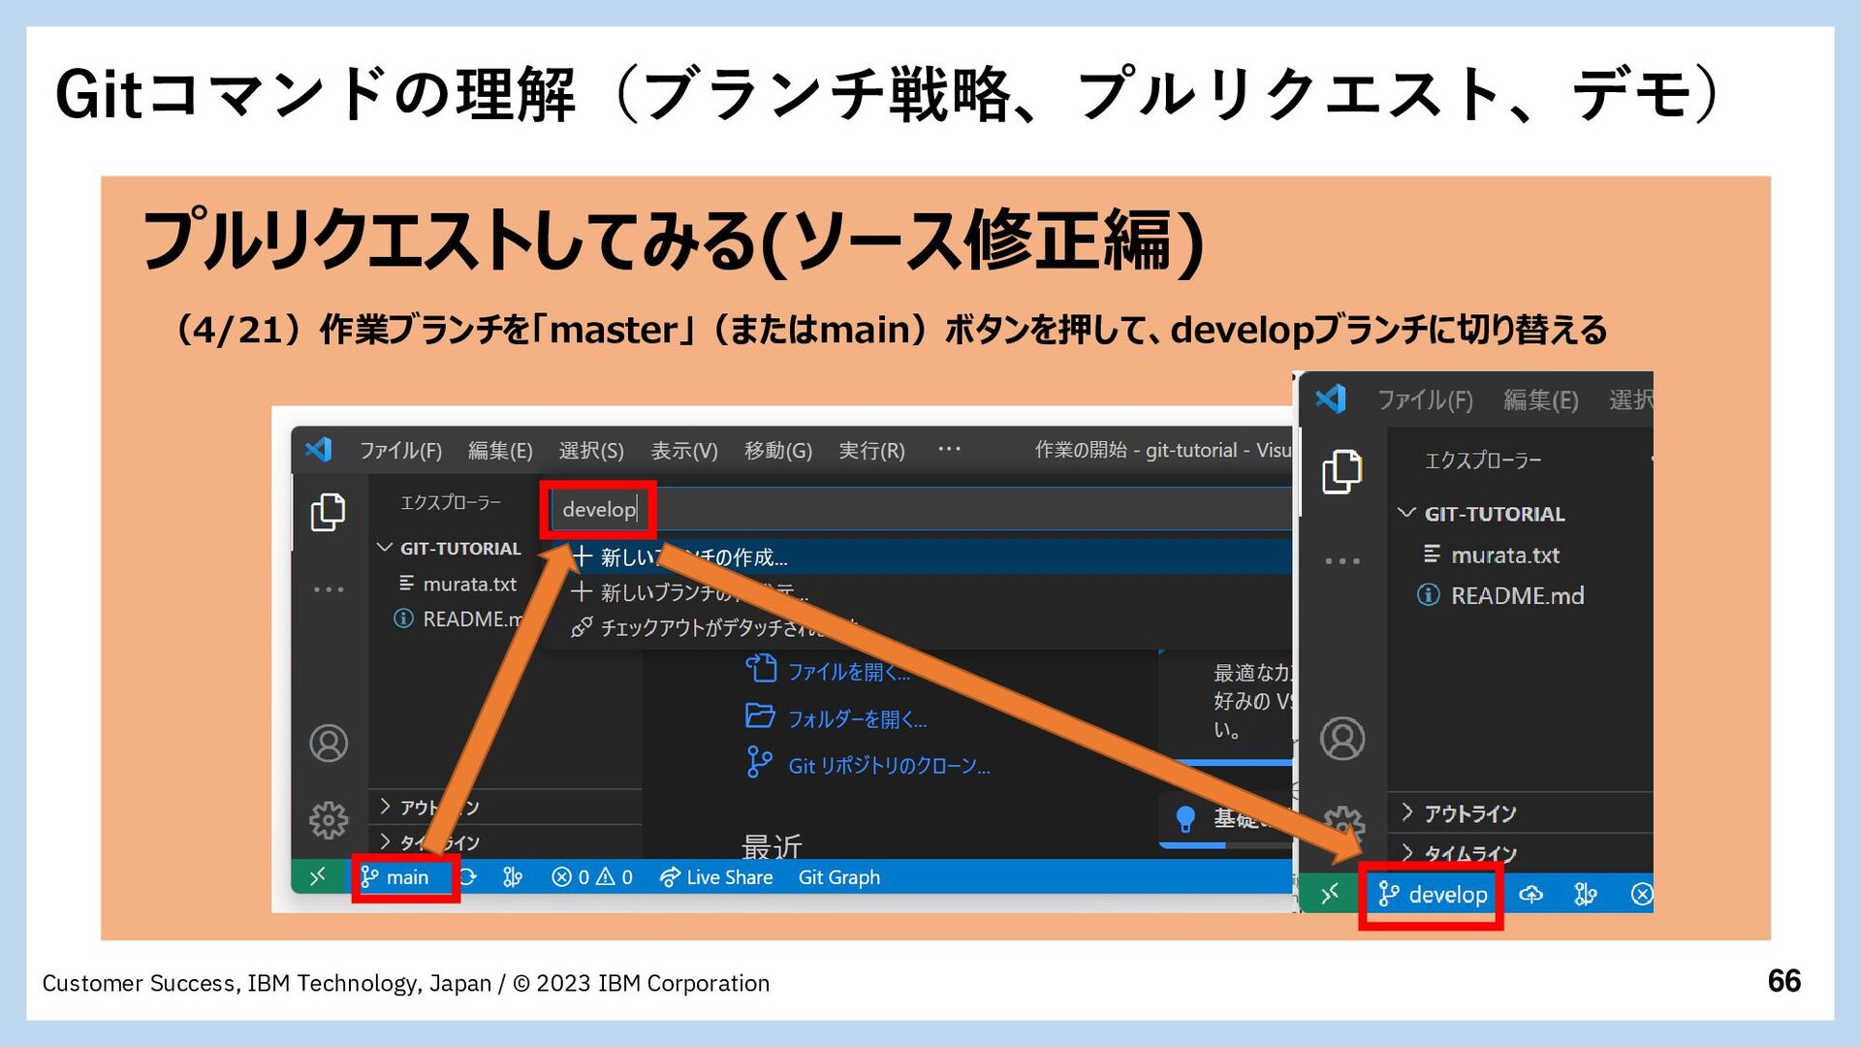Screen dimensions: 1861x1047
Task: Open 選択(S) menu in left window
Action: coord(591,451)
